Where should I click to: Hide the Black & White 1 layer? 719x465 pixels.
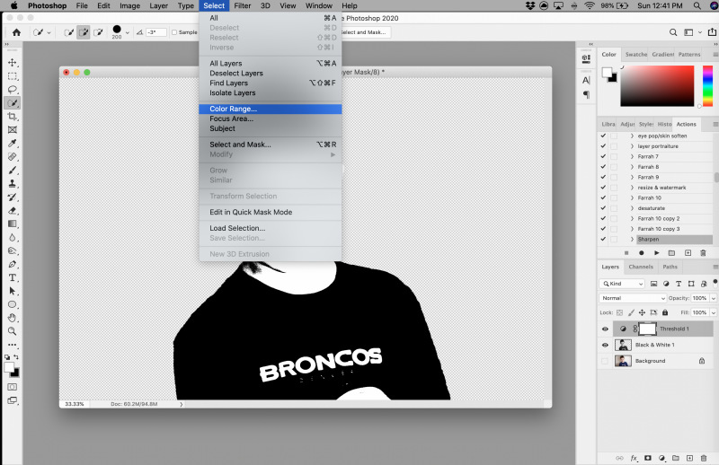point(605,345)
